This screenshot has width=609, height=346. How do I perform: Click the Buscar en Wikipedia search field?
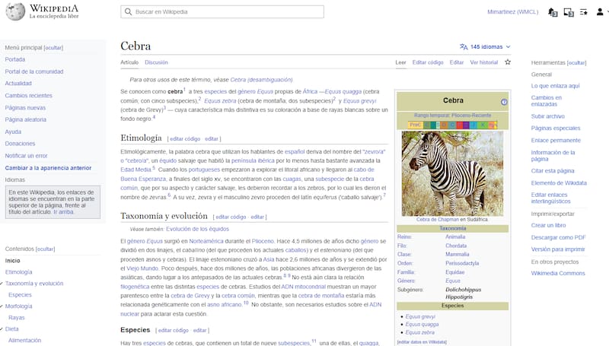228,13
